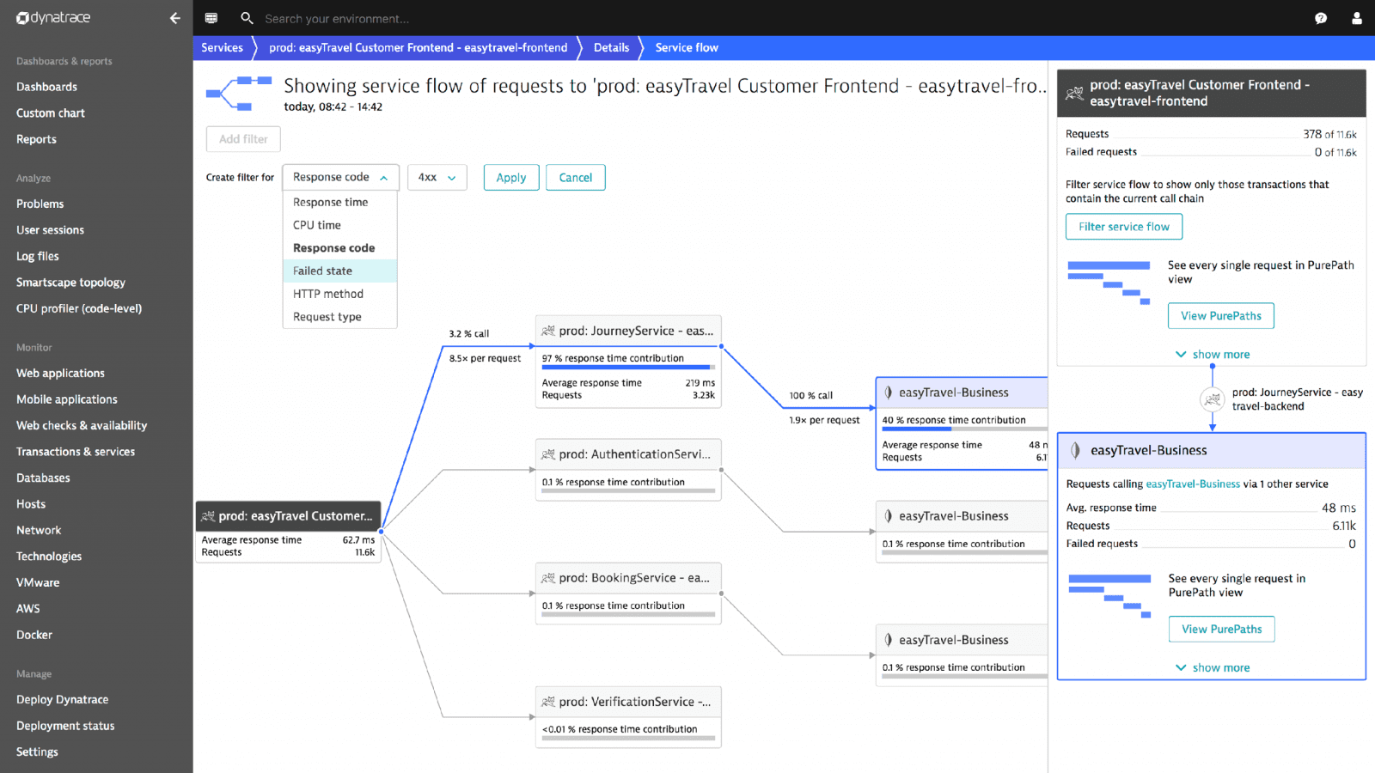This screenshot has height=773, width=1375.
Task: Open CPU profiler (code-level) in sidebar
Action: [79, 308]
